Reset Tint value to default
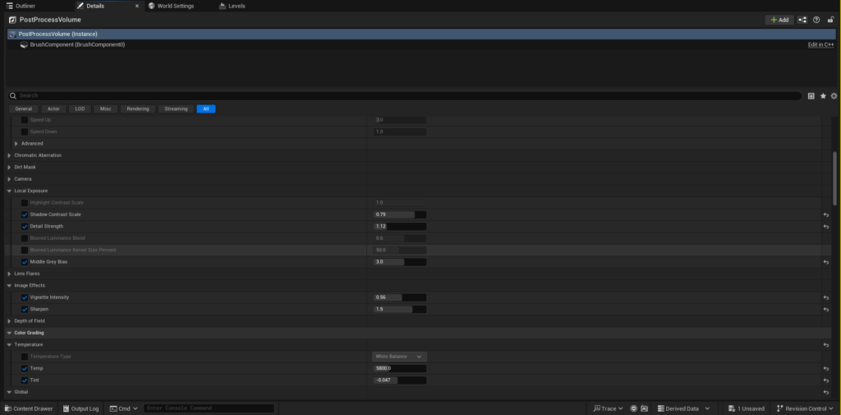Screen dimensions: 841x415 click(826, 380)
